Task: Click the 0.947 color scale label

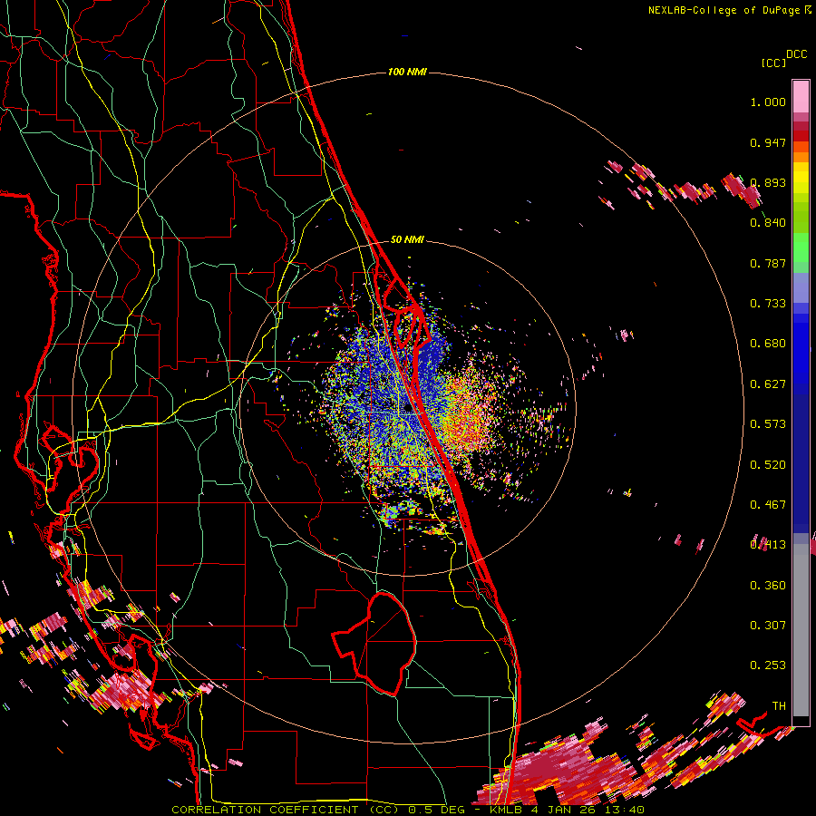Action: pos(768,142)
